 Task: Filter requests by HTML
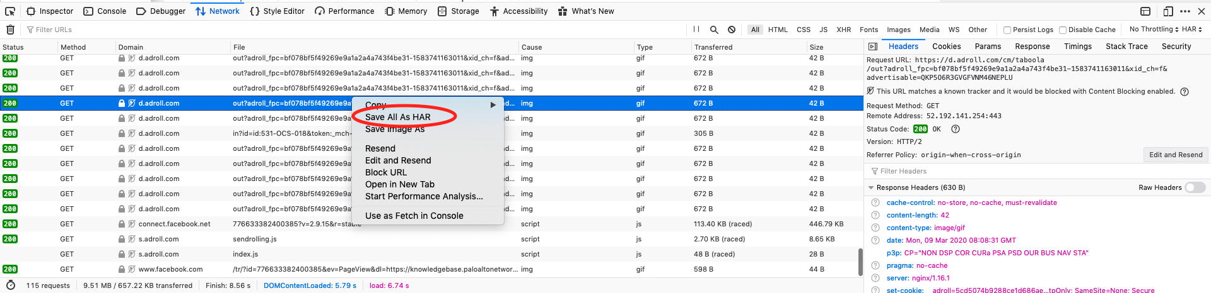click(x=778, y=30)
